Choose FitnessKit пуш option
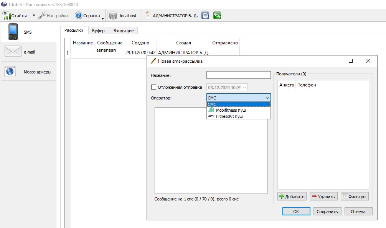 pos(239,116)
